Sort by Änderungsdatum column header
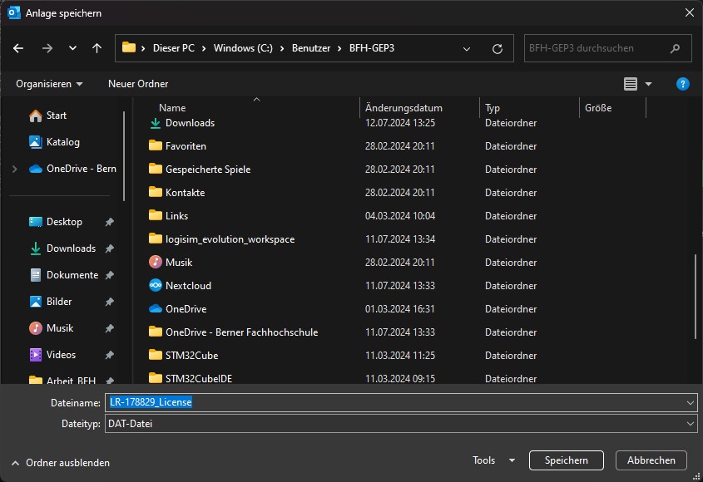703x482 pixels. coord(403,108)
